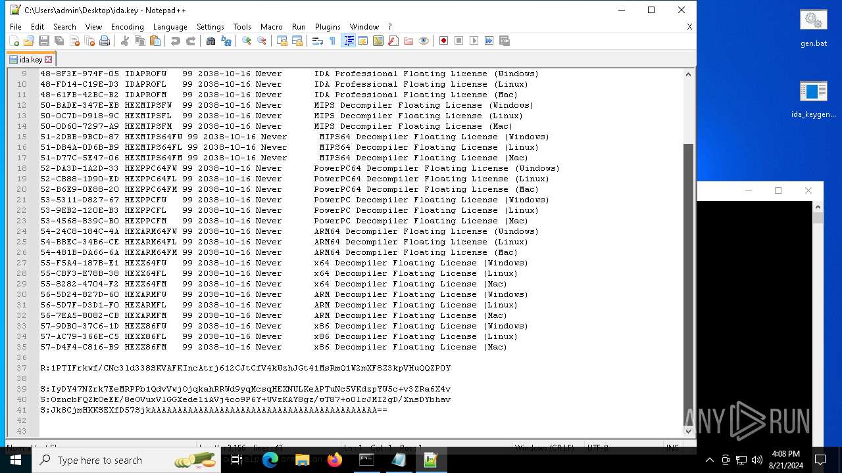Open the Function List toolbar icon
The image size is (842, 473).
pyautogui.click(x=393, y=41)
